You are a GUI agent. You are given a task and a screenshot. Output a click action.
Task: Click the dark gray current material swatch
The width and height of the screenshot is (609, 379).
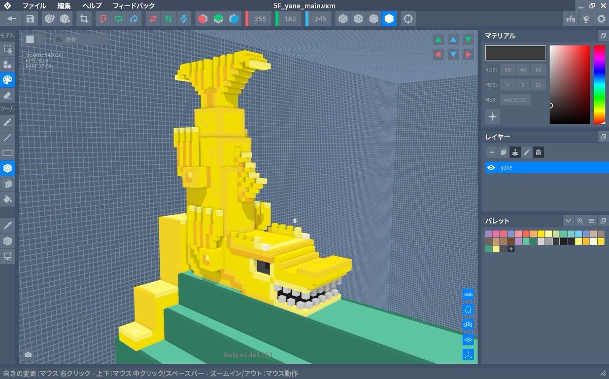(516, 53)
